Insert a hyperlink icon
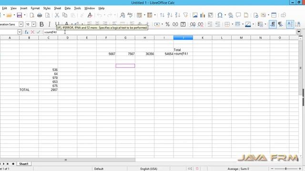This screenshot has height=171, width=305. pos(231,15)
